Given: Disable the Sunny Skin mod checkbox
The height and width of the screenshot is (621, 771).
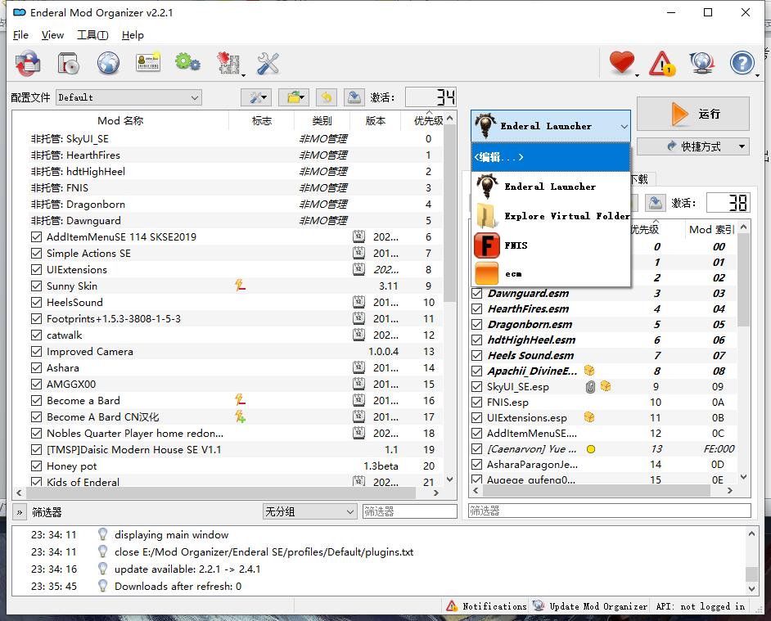Looking at the screenshot, I should 36,286.
